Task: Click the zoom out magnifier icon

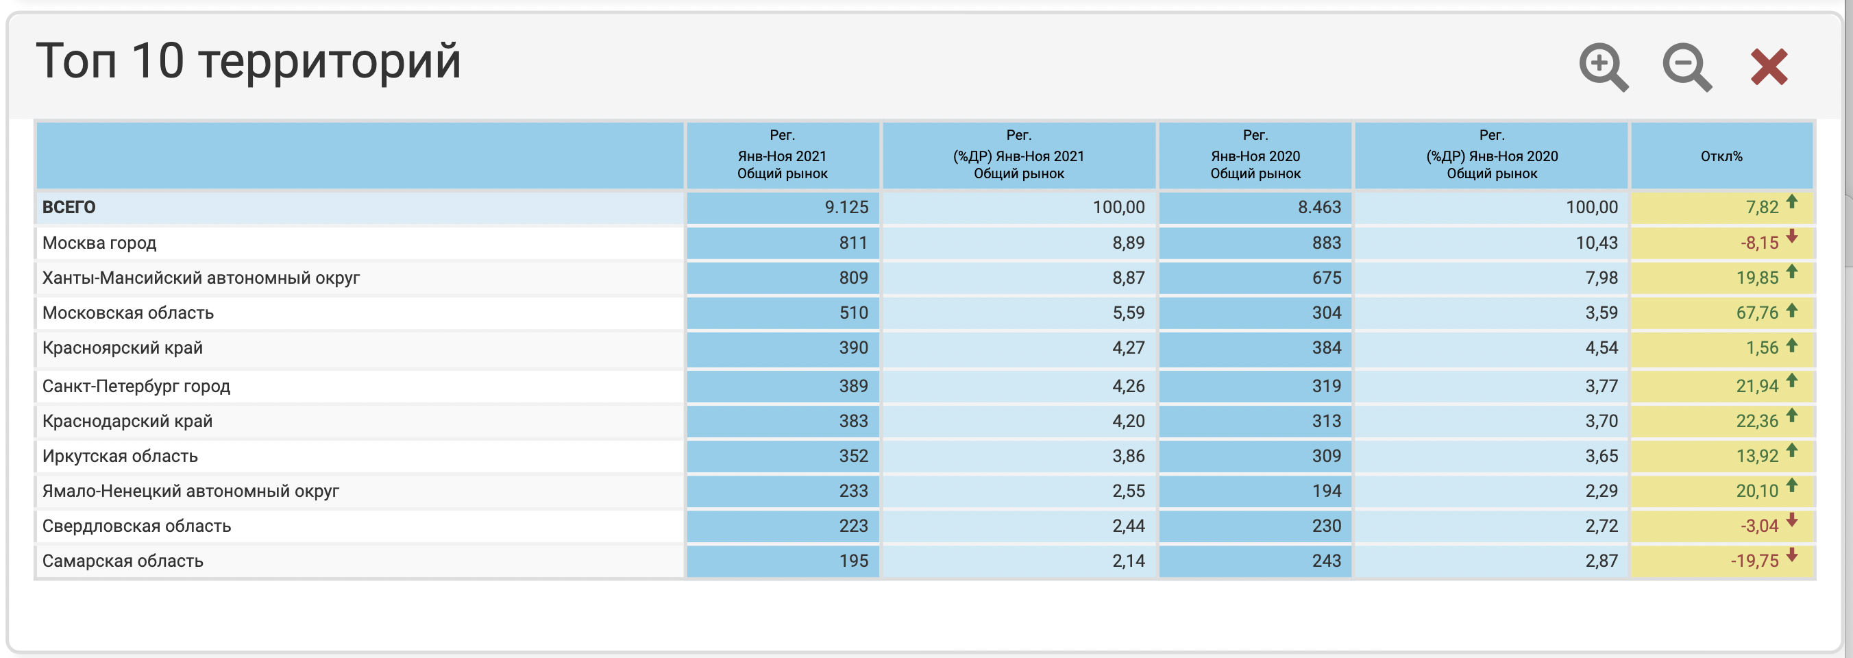Action: (x=1686, y=67)
